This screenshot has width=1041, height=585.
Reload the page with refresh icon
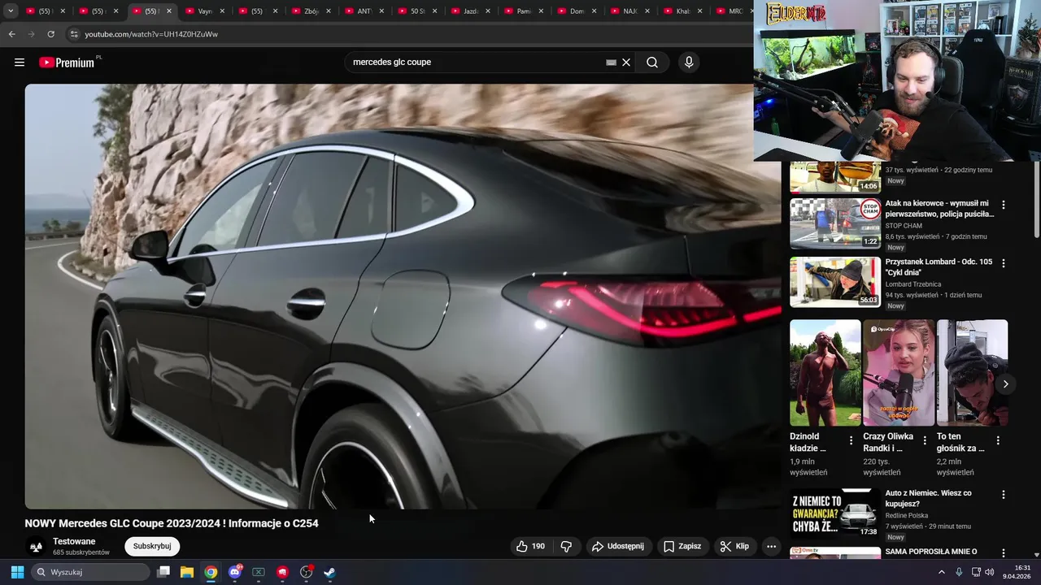50,34
